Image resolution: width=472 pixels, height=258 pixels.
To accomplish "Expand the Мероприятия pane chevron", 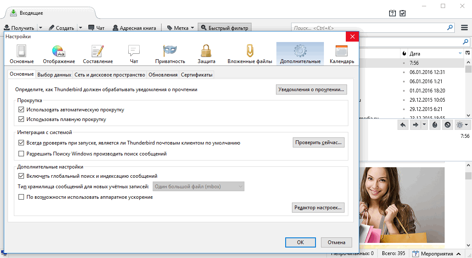I will (459, 254).
